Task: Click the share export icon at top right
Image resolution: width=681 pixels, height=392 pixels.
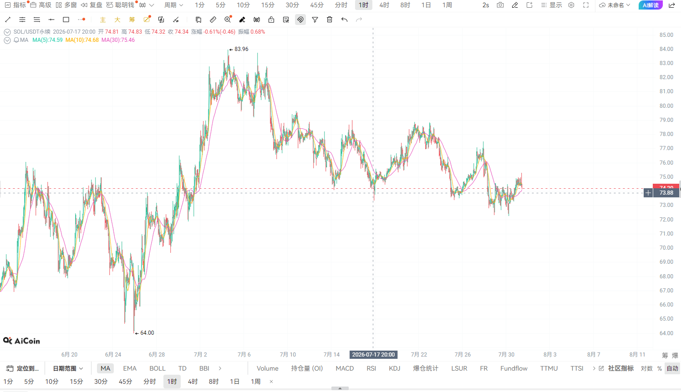Action: point(672,5)
